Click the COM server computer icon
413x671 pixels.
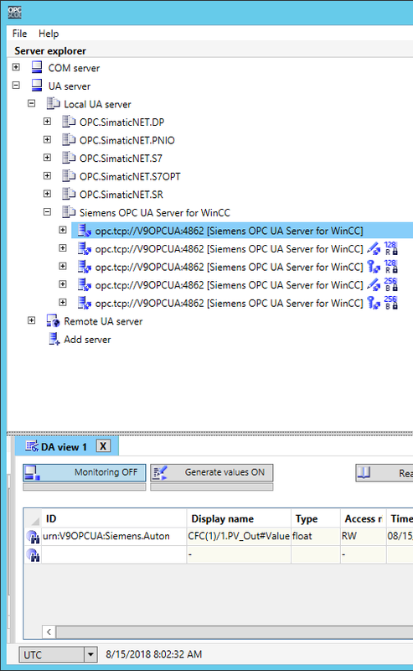tap(37, 67)
